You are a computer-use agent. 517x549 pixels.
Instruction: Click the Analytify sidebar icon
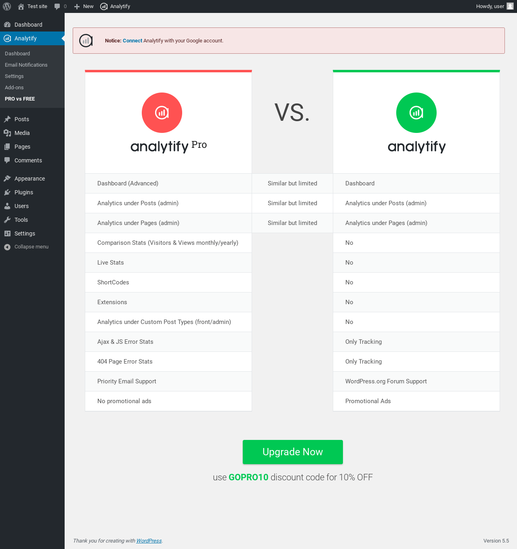coord(7,38)
